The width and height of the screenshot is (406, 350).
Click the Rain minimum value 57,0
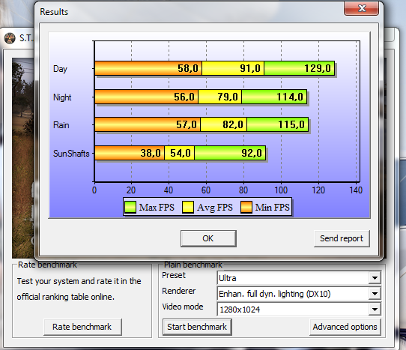187,124
